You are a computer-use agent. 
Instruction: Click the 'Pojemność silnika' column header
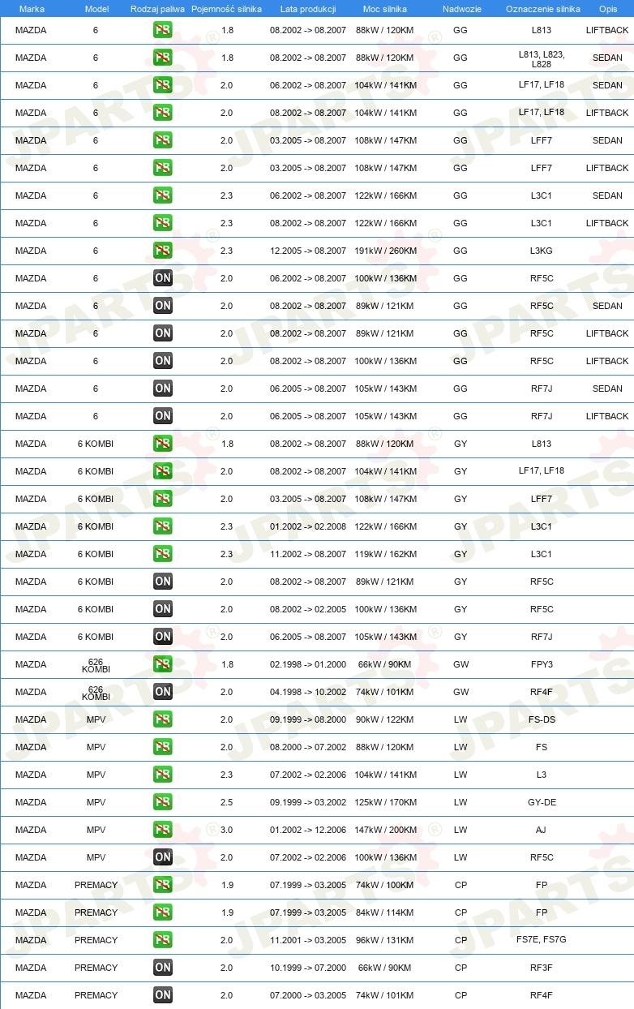[x=227, y=9]
